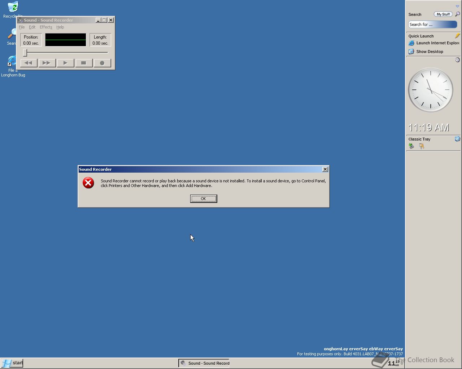Open the File menu in Sound Recorder

pos(22,27)
